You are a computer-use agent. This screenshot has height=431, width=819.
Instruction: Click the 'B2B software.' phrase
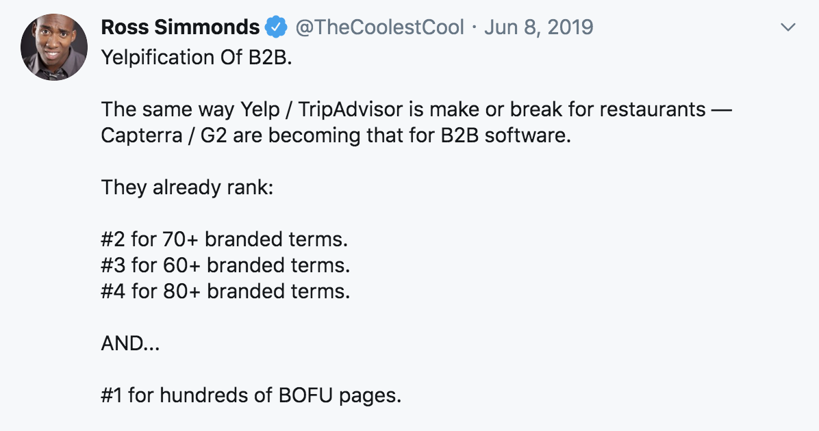pyautogui.click(x=505, y=135)
